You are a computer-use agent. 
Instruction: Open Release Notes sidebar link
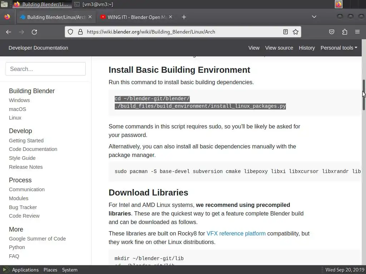pyautogui.click(x=26, y=167)
